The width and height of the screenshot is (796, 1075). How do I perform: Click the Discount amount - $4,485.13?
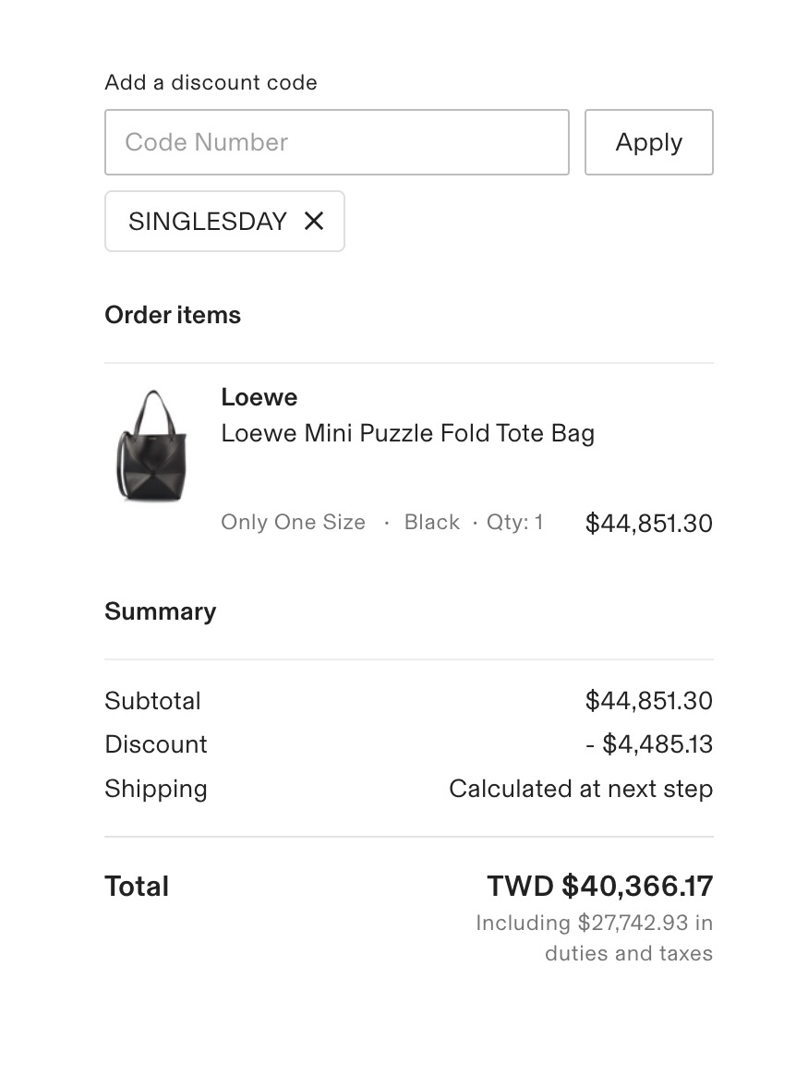648,744
